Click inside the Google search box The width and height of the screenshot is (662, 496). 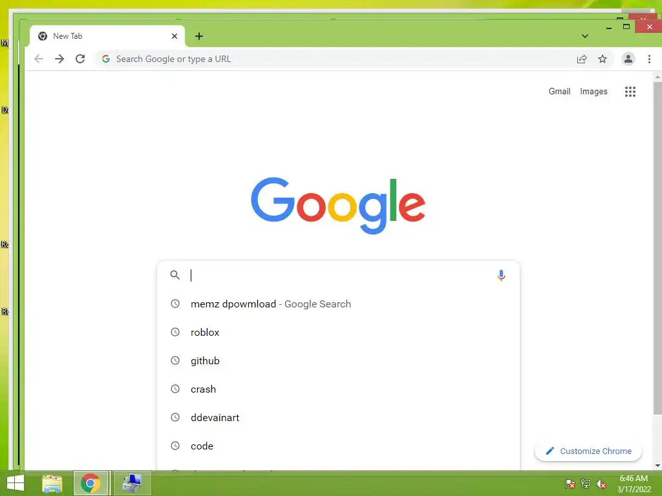337,275
